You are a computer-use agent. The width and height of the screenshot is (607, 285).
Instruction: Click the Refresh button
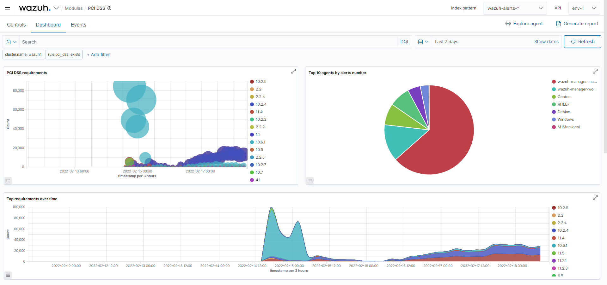582,42
